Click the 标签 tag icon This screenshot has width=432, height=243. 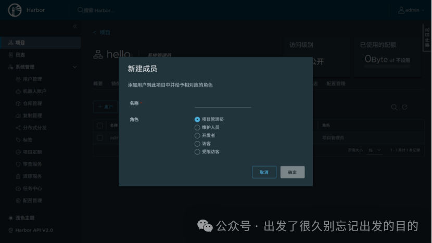(18, 139)
